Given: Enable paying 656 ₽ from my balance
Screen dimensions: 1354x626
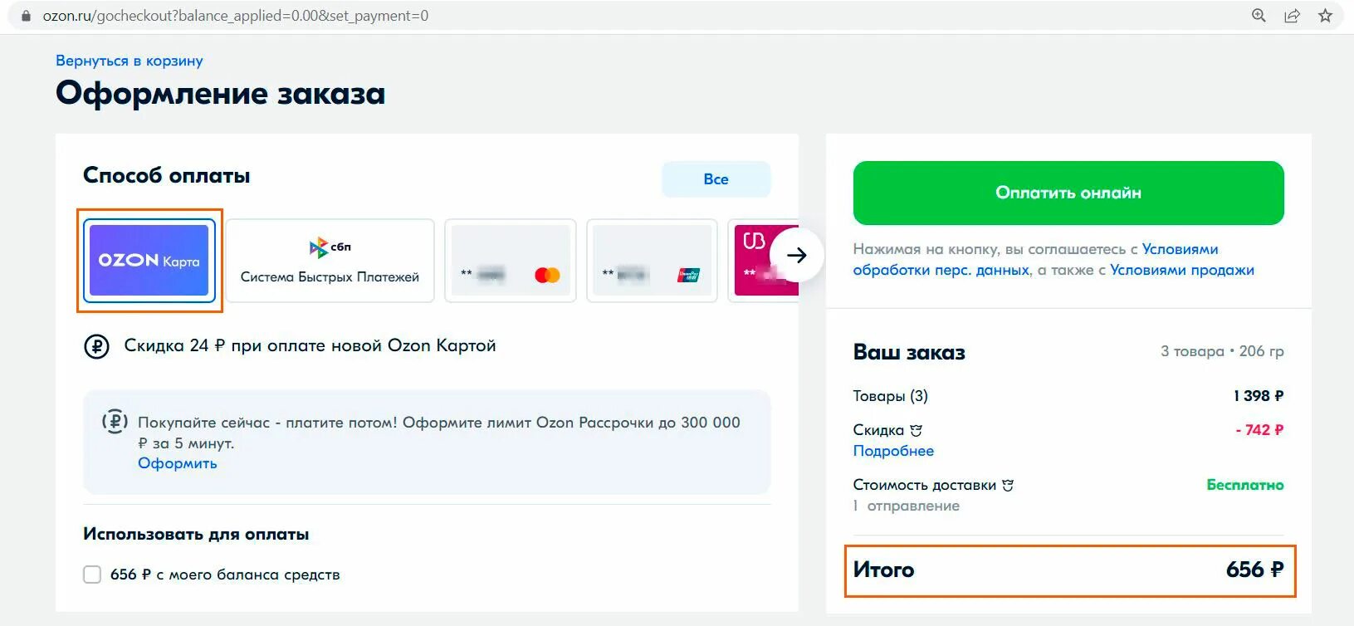Looking at the screenshot, I should point(92,575).
